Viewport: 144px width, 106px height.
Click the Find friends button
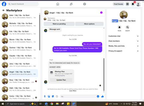118,4
